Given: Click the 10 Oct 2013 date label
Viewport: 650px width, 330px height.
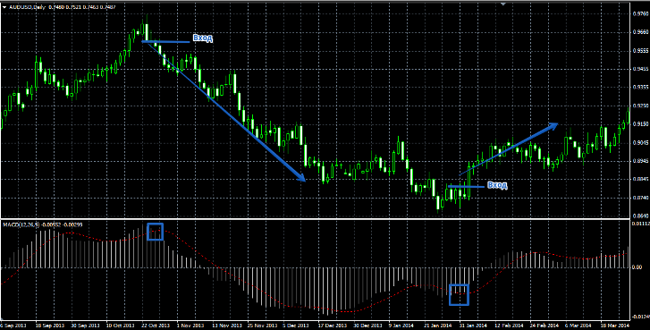Looking at the screenshot, I should [120, 326].
